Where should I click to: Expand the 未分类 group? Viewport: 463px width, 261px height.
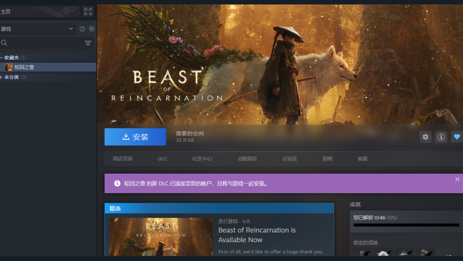point(1,77)
